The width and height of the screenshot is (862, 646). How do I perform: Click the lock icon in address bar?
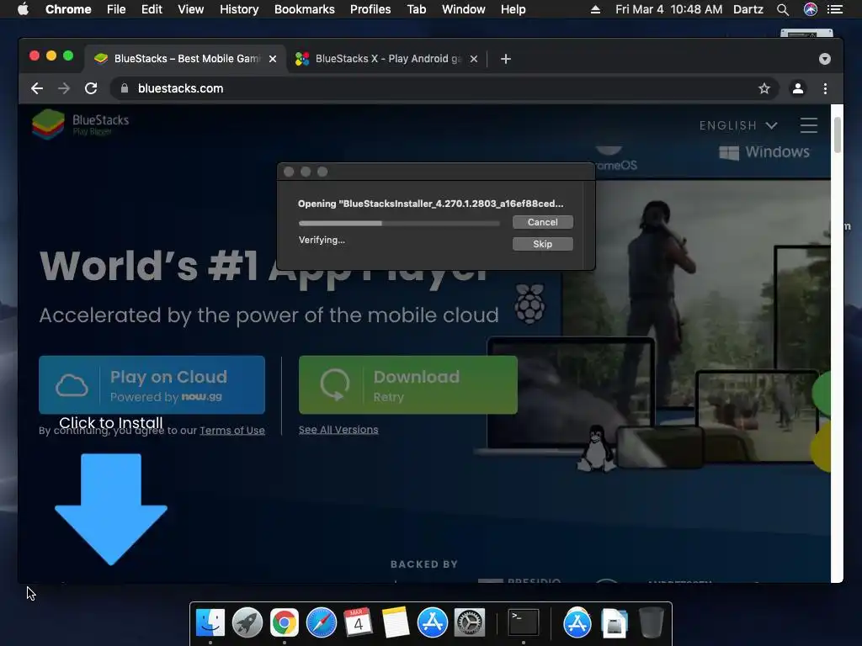pyautogui.click(x=125, y=88)
